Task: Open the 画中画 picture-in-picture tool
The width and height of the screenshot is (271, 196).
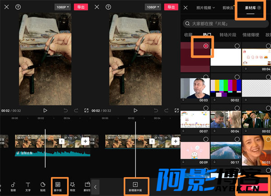Action: (x=58, y=186)
